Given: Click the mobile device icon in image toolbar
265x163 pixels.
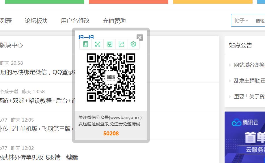Looking at the screenshot, I should point(85,44).
